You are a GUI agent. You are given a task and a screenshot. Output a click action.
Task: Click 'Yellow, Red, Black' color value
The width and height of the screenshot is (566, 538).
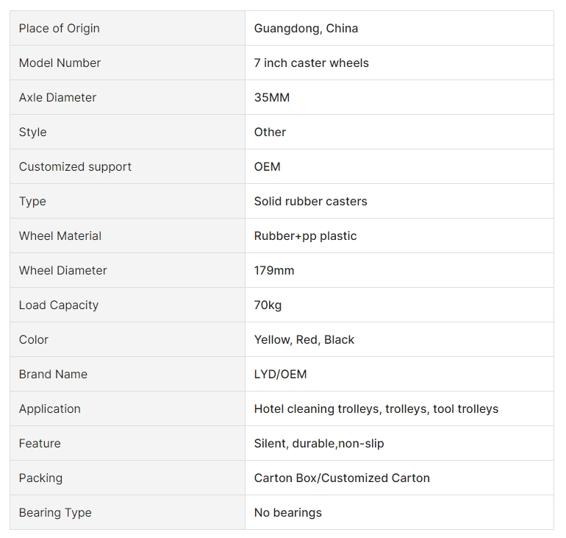[x=304, y=339]
